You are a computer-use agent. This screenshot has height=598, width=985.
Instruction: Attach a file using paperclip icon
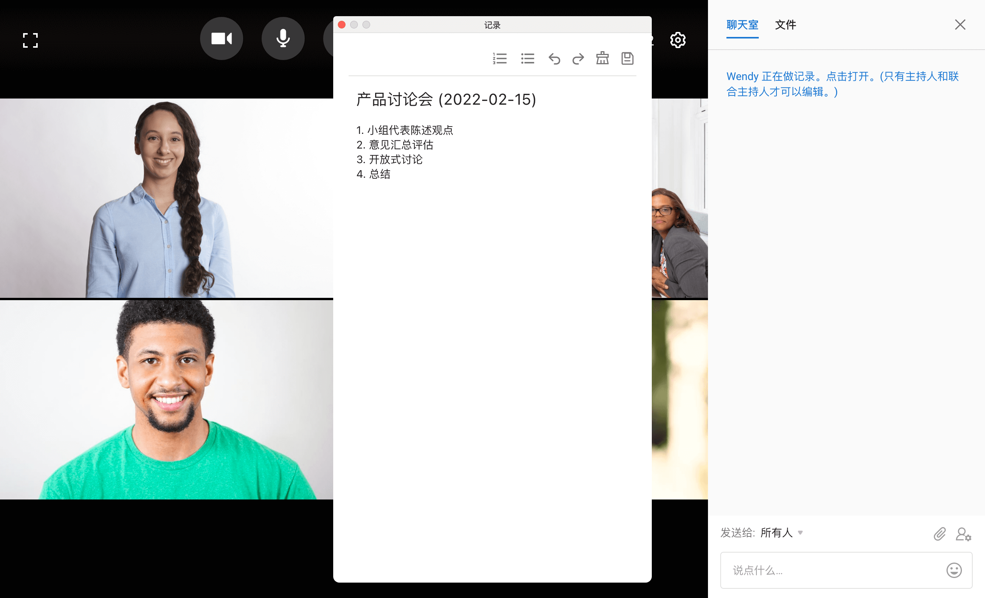coord(940,534)
